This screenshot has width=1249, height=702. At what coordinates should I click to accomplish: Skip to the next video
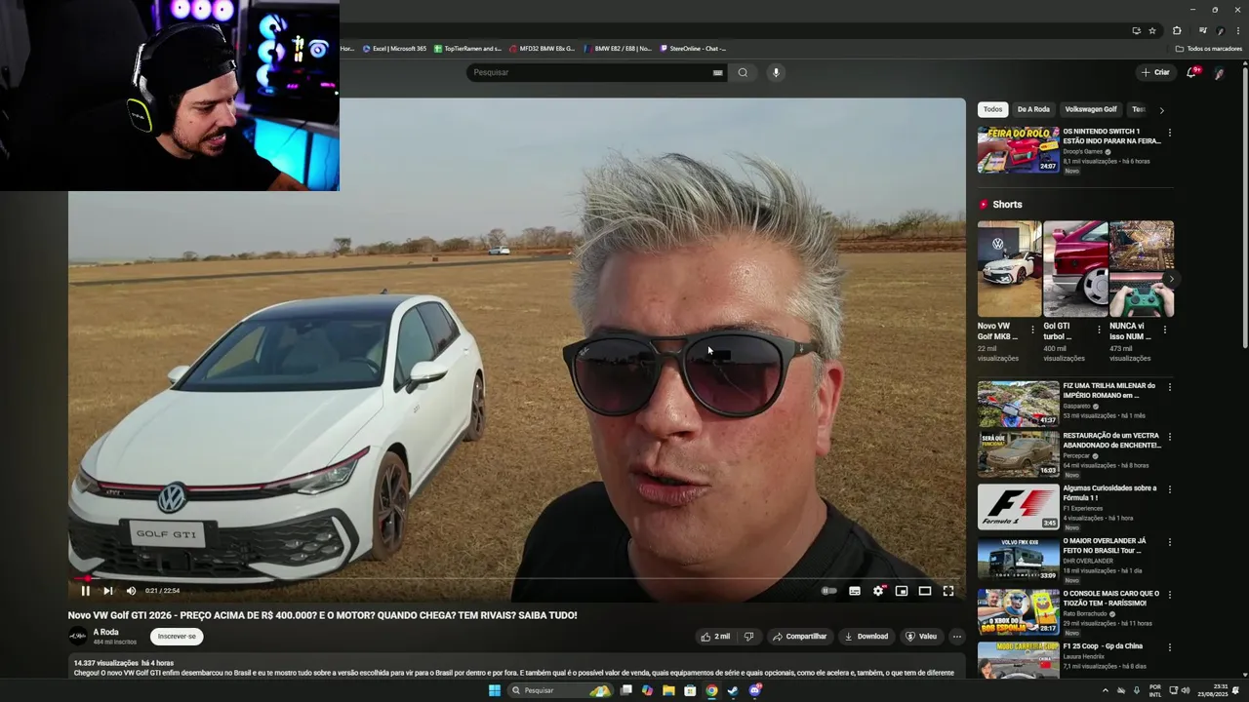point(108,591)
